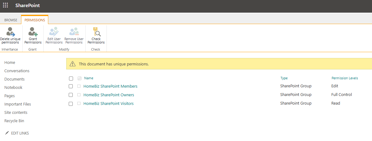Open Site contents in left navigation

pyautogui.click(x=16, y=113)
